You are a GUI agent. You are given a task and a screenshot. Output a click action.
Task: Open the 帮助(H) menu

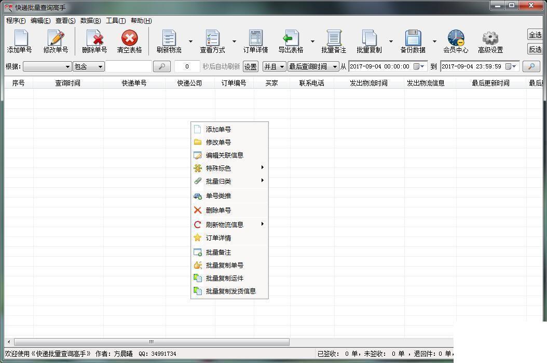pyautogui.click(x=141, y=21)
